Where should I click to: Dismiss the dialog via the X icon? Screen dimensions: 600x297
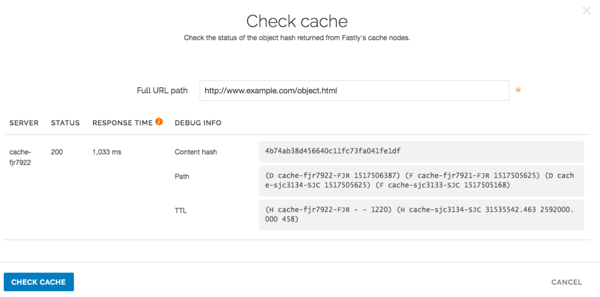tap(586, 10)
